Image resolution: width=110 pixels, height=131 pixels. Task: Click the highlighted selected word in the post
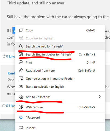pyautogui.click(x=14, y=30)
